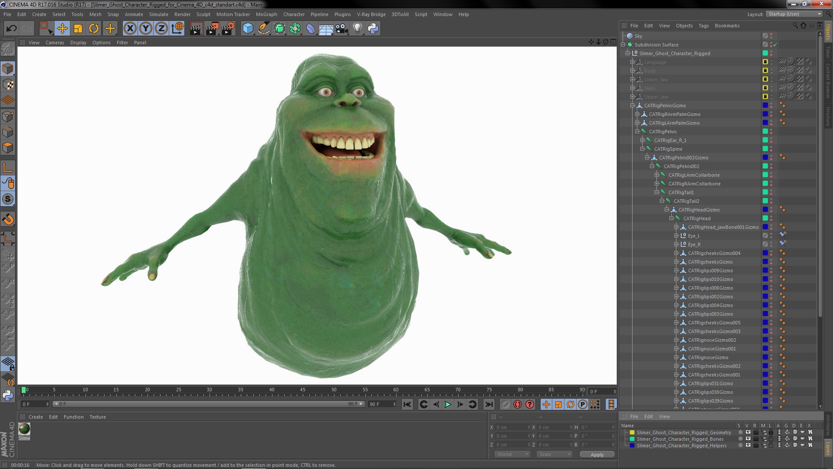Click the Record Active Objects button

(x=505, y=404)
